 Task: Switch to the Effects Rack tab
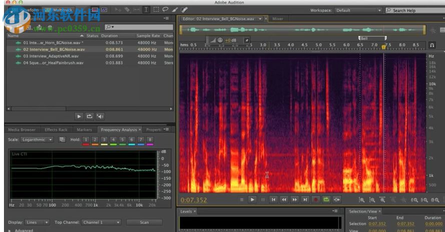56,130
